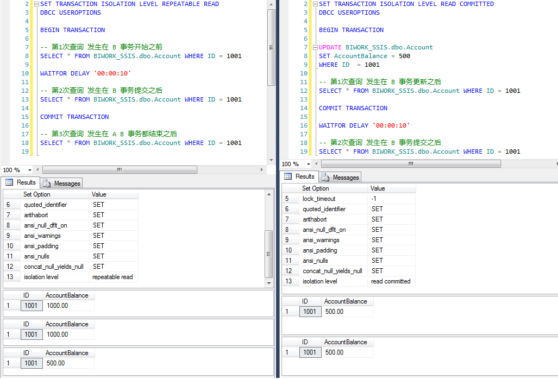Select the 1000.00 cell in left first result set

(68, 306)
